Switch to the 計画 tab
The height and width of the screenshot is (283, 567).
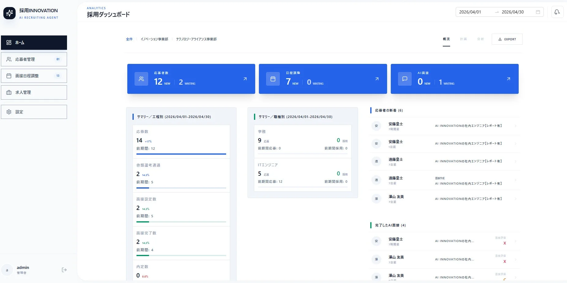(463, 39)
